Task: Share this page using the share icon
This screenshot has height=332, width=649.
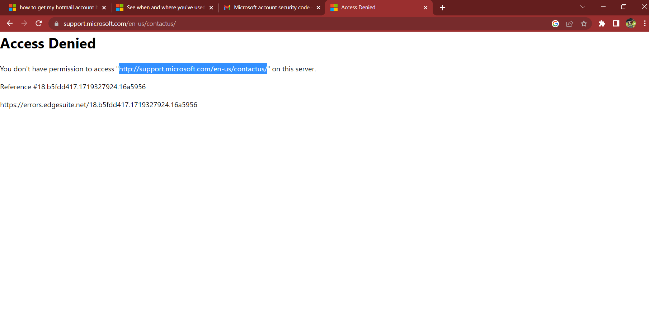Action: [570, 24]
